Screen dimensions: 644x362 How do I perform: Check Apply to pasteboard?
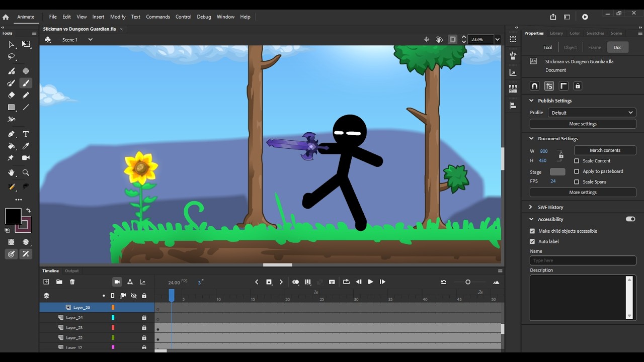577,171
